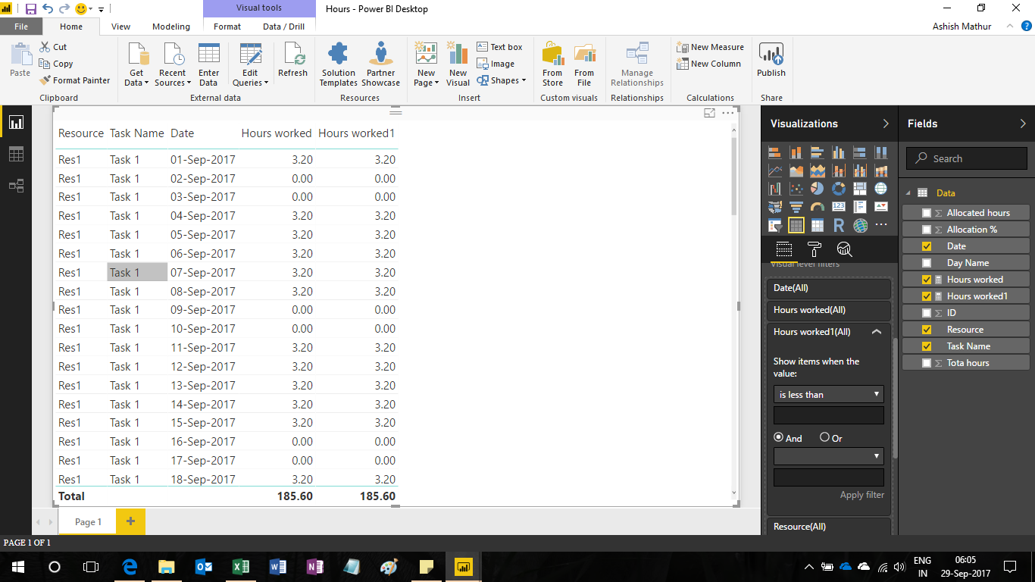This screenshot has height=582, width=1035.
Task: Open the Analytics magnifier pane
Action: (x=844, y=249)
